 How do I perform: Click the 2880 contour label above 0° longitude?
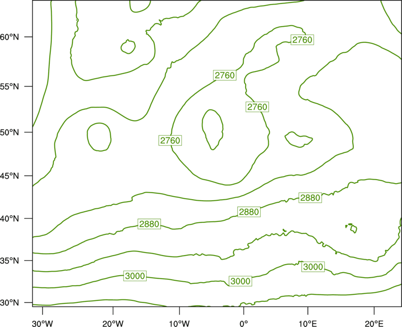pyautogui.click(x=249, y=212)
